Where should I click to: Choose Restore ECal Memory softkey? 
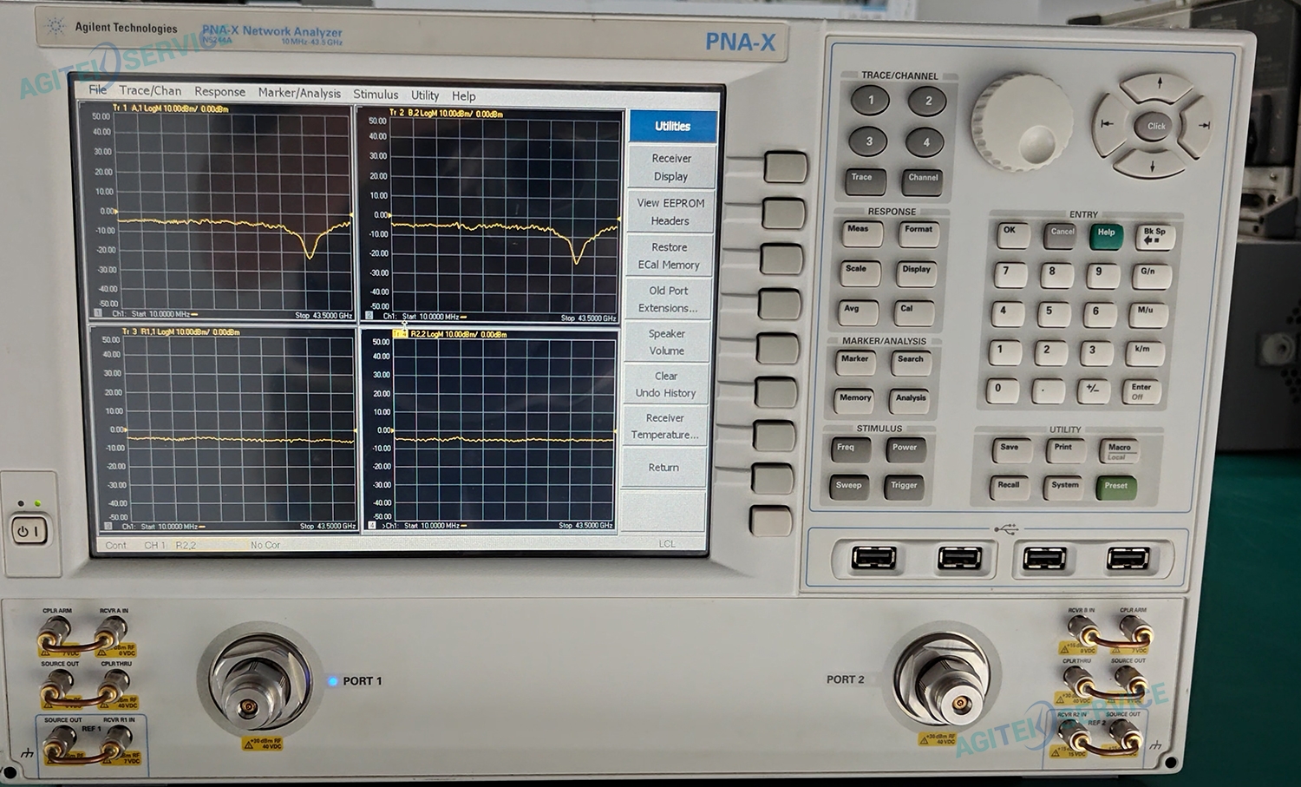click(669, 256)
